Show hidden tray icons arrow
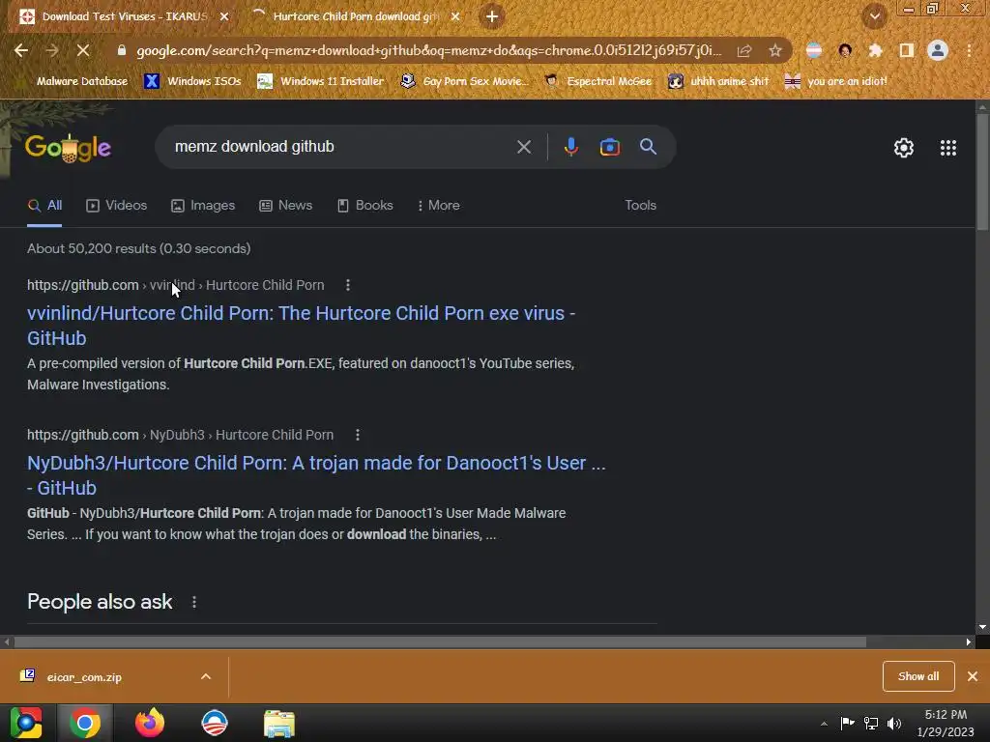The image size is (990, 742). pyautogui.click(x=824, y=724)
